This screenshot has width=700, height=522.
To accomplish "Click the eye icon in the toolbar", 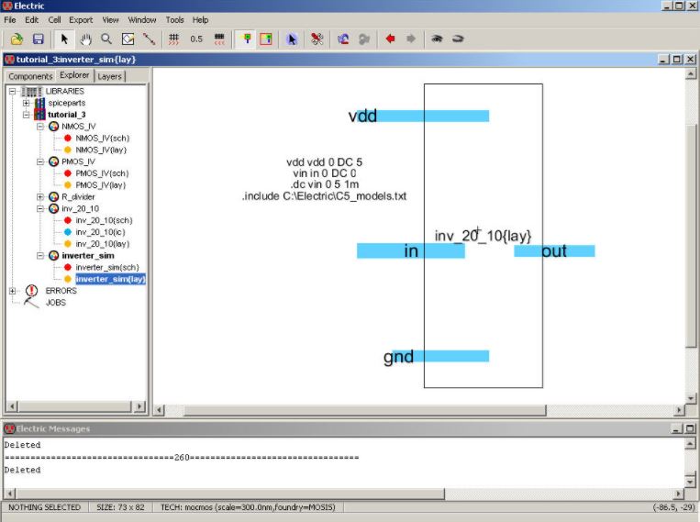I will tap(438, 39).
